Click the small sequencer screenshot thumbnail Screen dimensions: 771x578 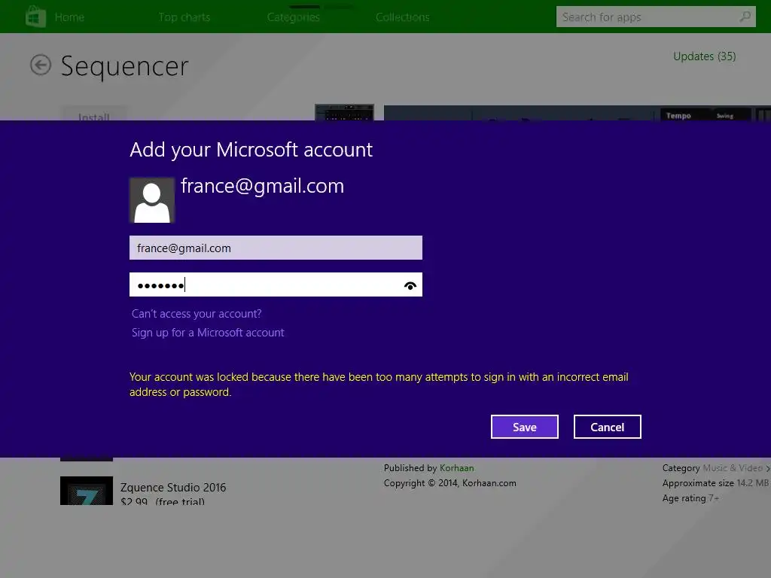click(x=344, y=113)
